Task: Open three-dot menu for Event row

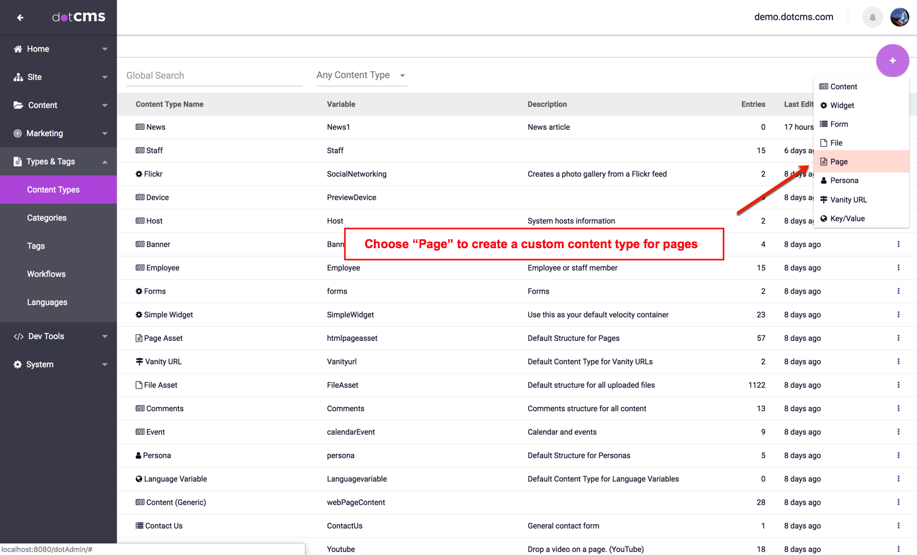Action: (x=898, y=432)
